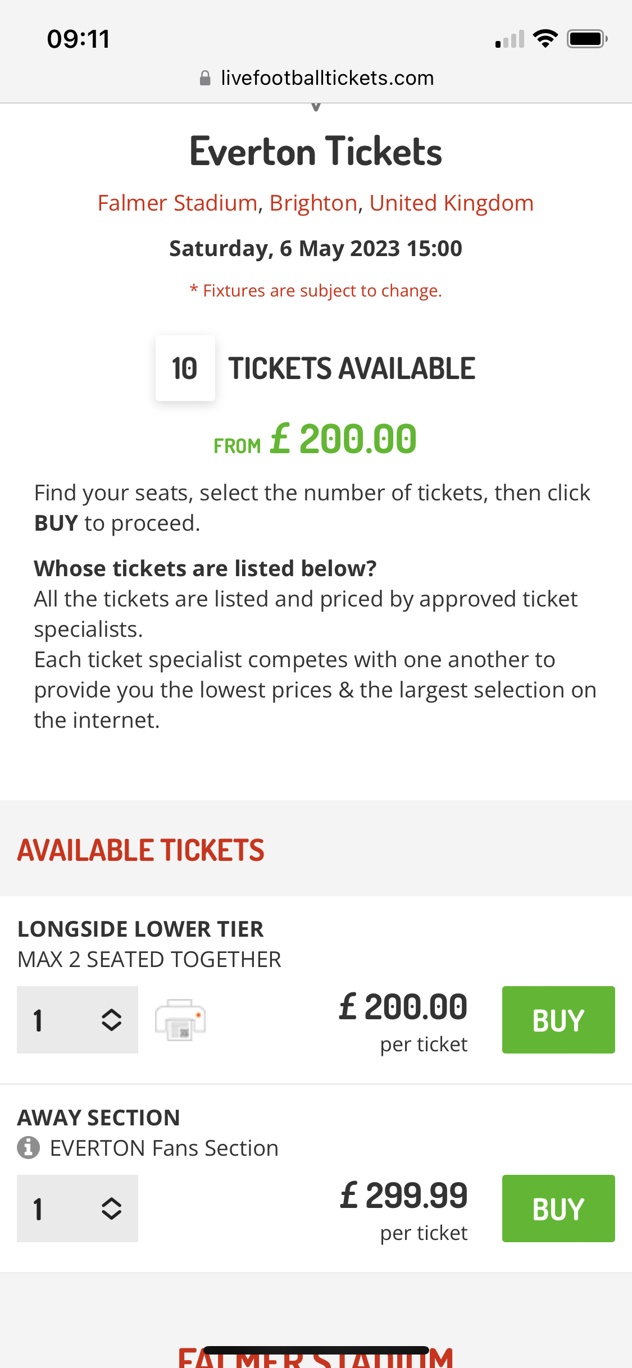Tap the padlock icon in address bar
Viewport: 632px width, 1368px height.
coord(205,78)
